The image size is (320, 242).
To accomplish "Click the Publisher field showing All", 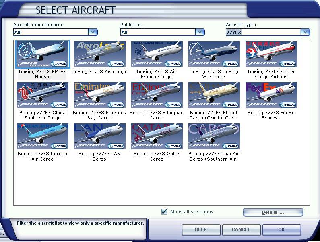I will pyautogui.click(x=158, y=32).
